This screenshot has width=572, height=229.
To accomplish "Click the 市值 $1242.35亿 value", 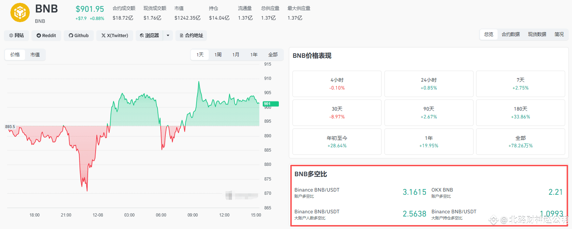I will (188, 18).
